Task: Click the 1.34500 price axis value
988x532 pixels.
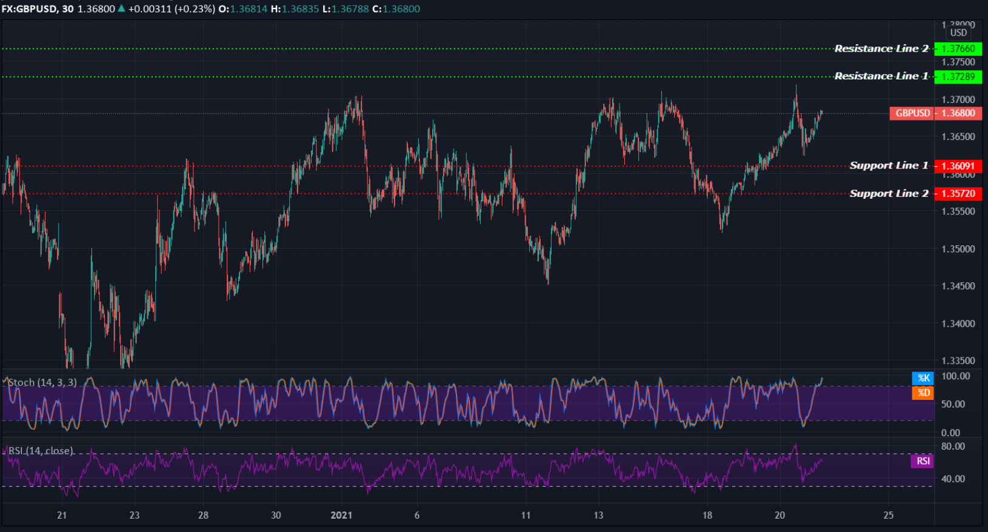Action: [958, 286]
